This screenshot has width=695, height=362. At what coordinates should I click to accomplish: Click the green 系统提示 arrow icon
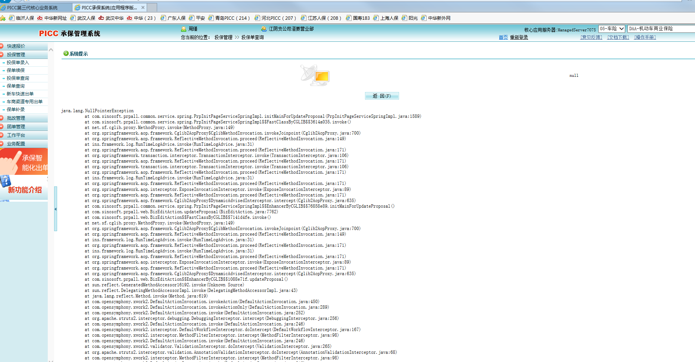(x=66, y=53)
